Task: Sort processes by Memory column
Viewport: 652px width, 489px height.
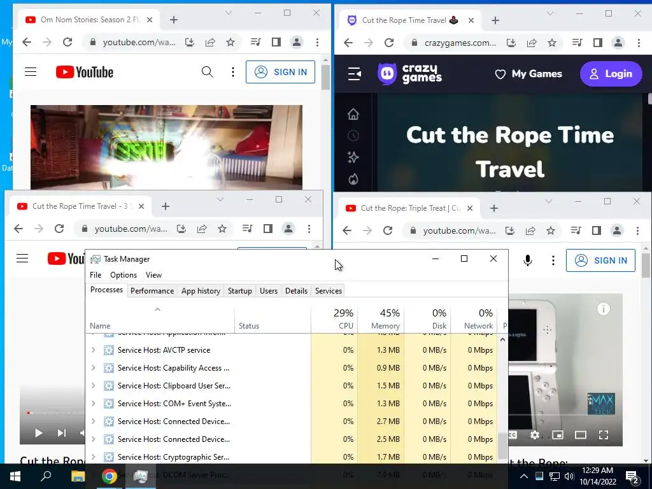Action: click(x=381, y=320)
